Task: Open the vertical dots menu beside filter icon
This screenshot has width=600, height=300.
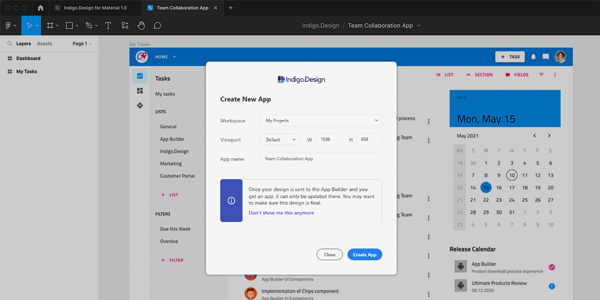Action: tap(555, 75)
